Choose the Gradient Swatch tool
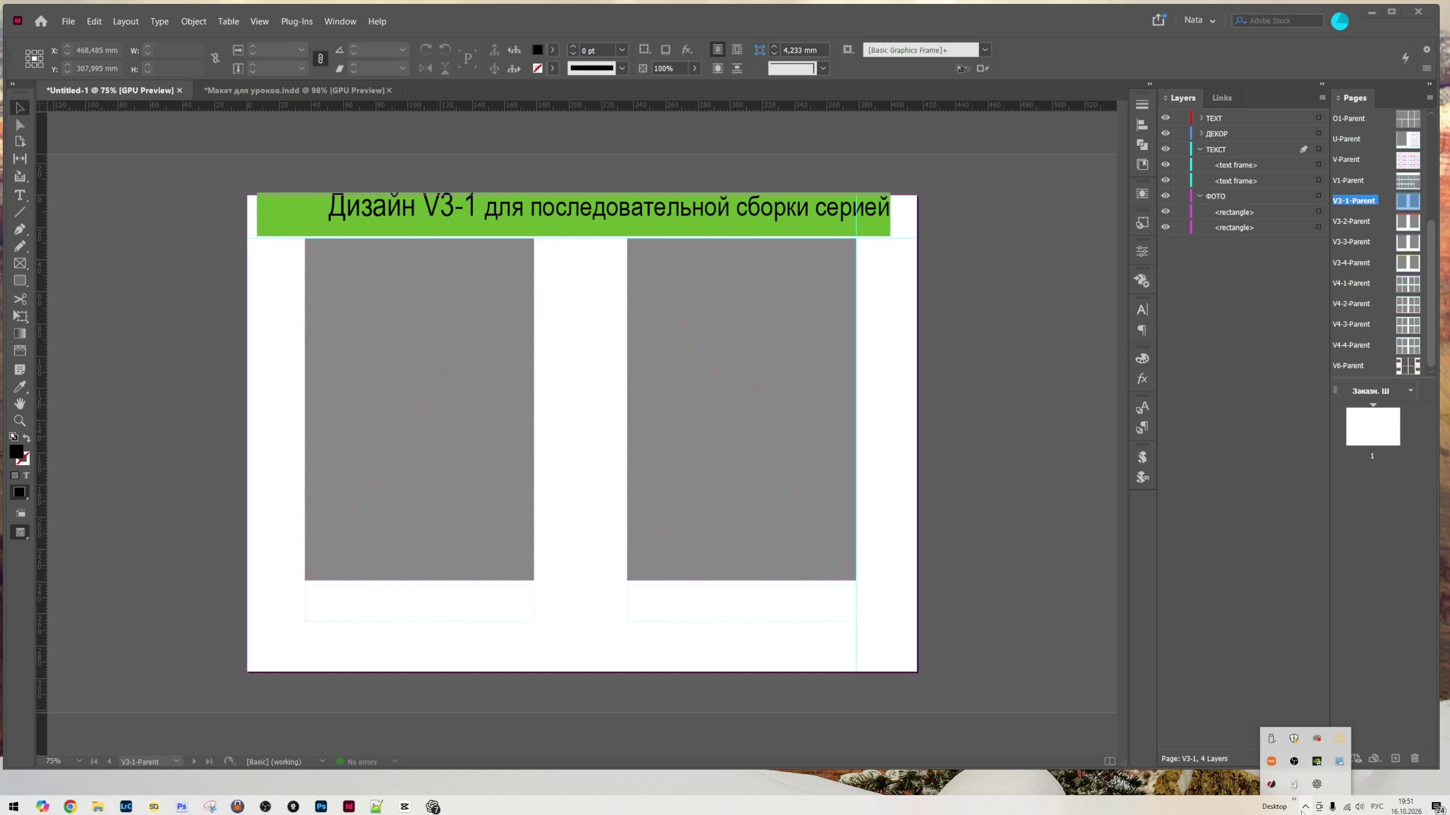The image size is (1450, 815). (x=20, y=333)
